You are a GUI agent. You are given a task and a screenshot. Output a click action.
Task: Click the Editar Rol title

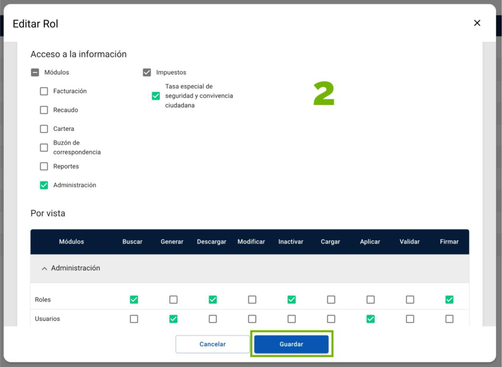pyautogui.click(x=35, y=24)
